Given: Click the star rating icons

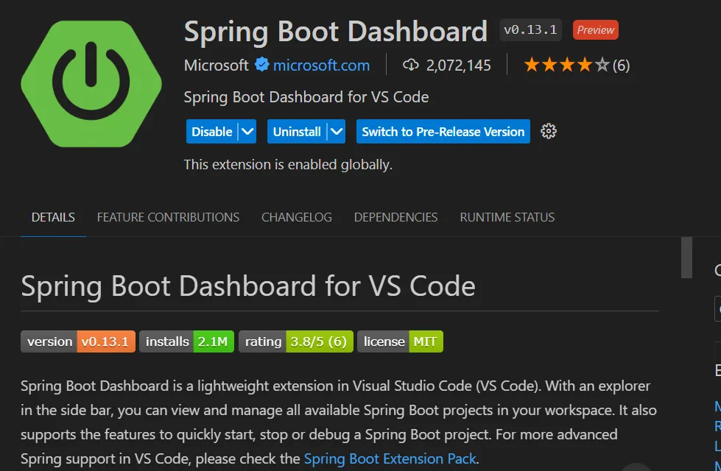Looking at the screenshot, I should tap(566, 65).
